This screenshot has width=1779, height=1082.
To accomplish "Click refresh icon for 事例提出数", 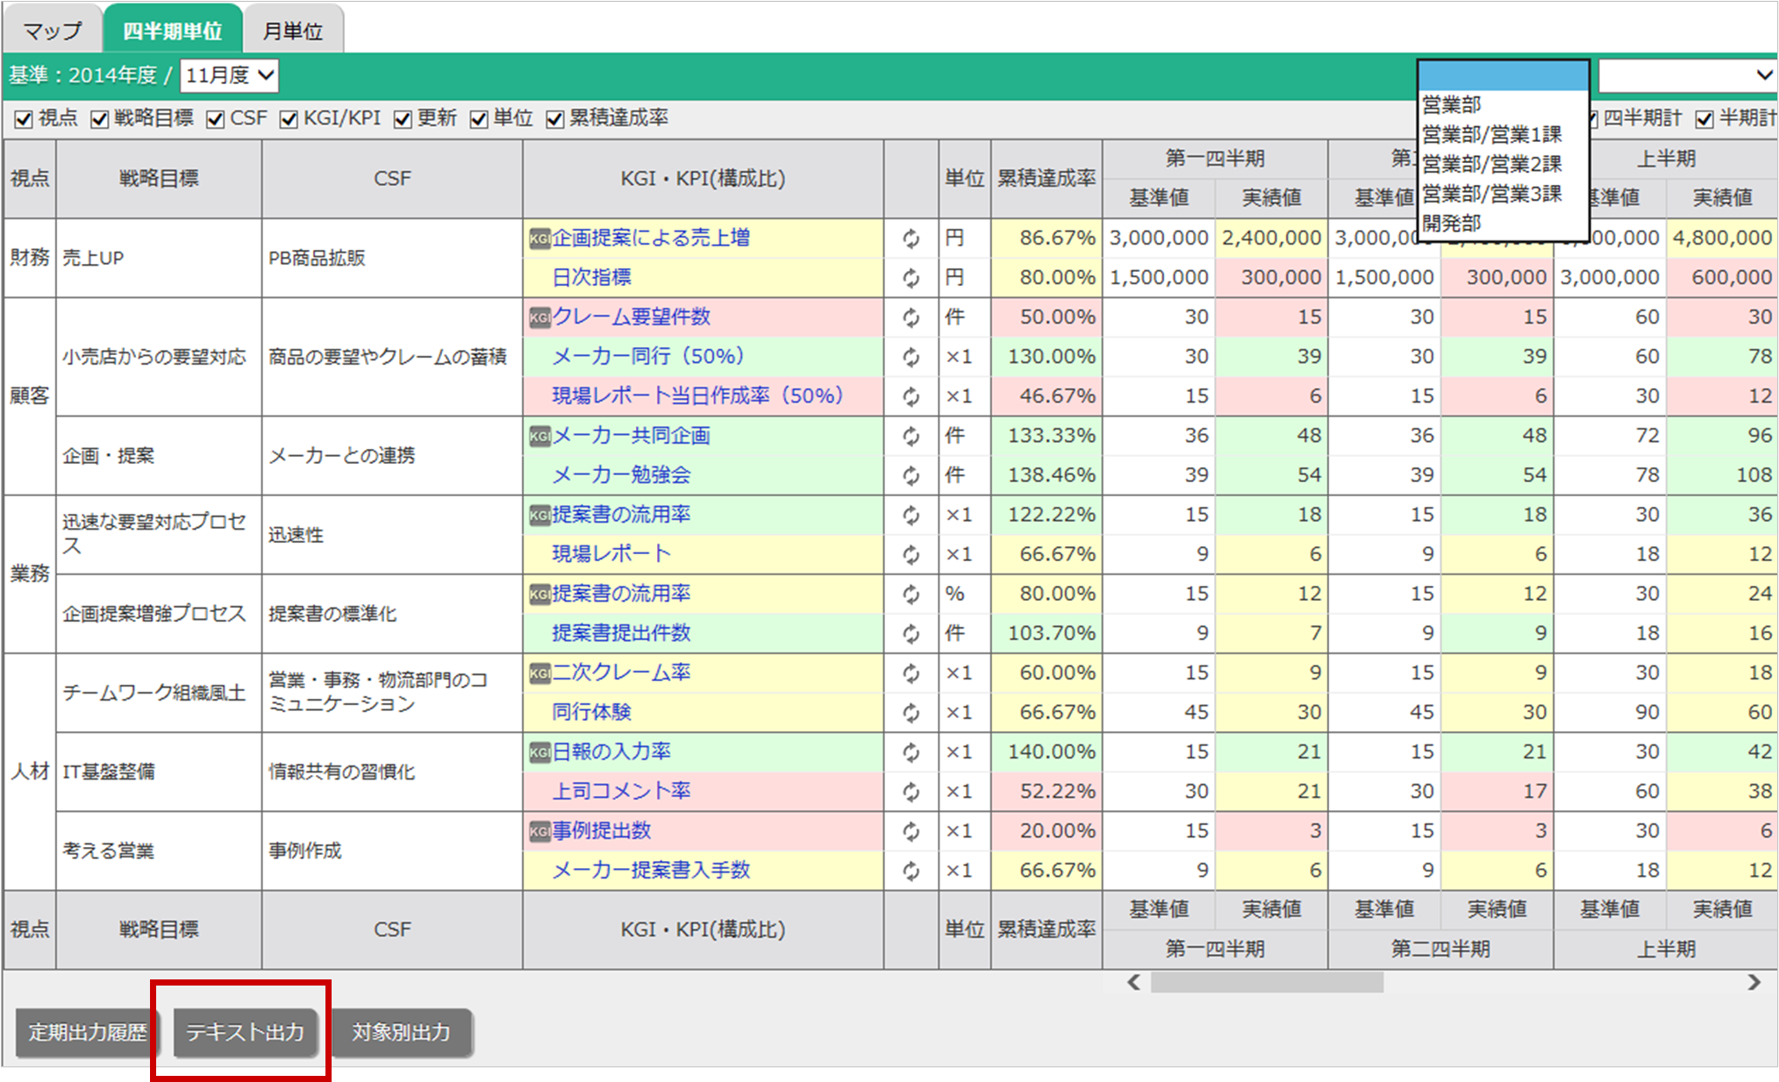I will point(911,830).
